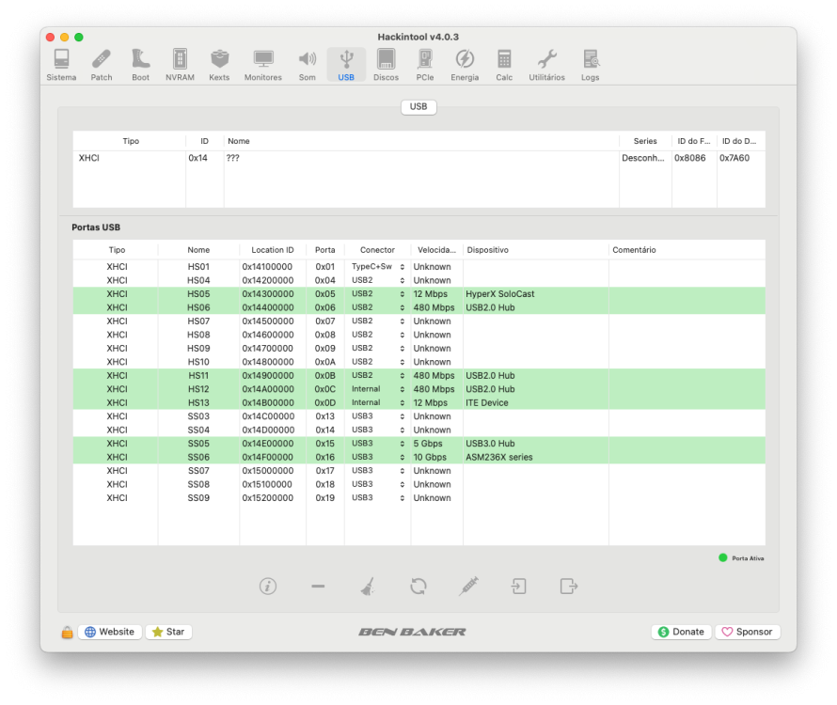The image size is (837, 705).
Task: Click the Sponsor button
Action: pos(748,632)
